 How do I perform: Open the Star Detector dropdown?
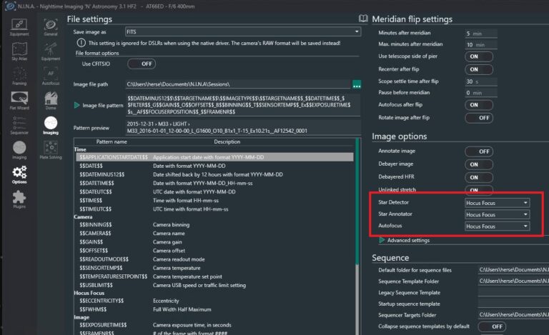496,203
